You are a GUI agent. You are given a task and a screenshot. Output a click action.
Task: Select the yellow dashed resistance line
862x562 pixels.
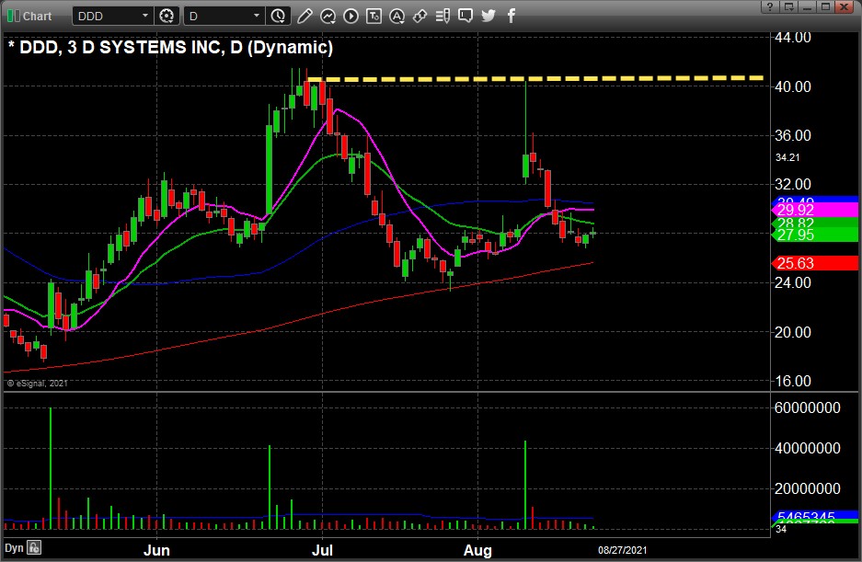[535, 78]
